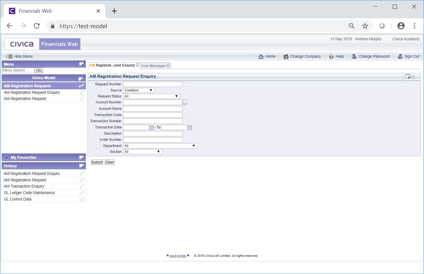Open the Department dropdown
The width and height of the screenshot is (424, 274).
(x=160, y=146)
